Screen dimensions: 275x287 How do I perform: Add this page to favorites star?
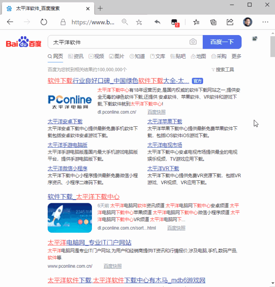pos(139,22)
